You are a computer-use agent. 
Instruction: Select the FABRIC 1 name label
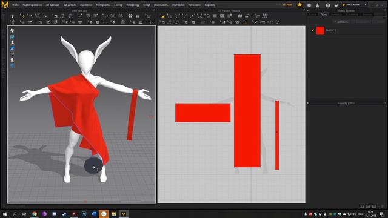[331, 30]
